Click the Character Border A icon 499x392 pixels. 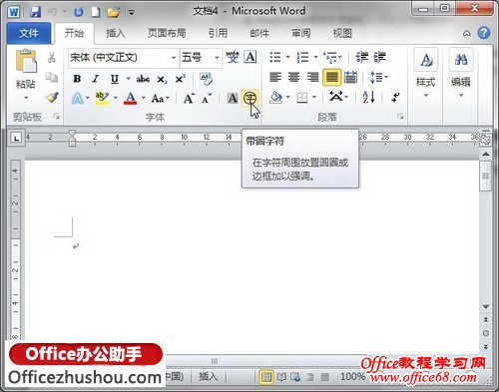(x=250, y=57)
